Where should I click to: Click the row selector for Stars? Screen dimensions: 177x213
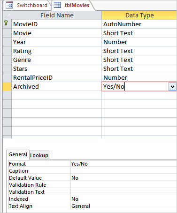pos(7,68)
